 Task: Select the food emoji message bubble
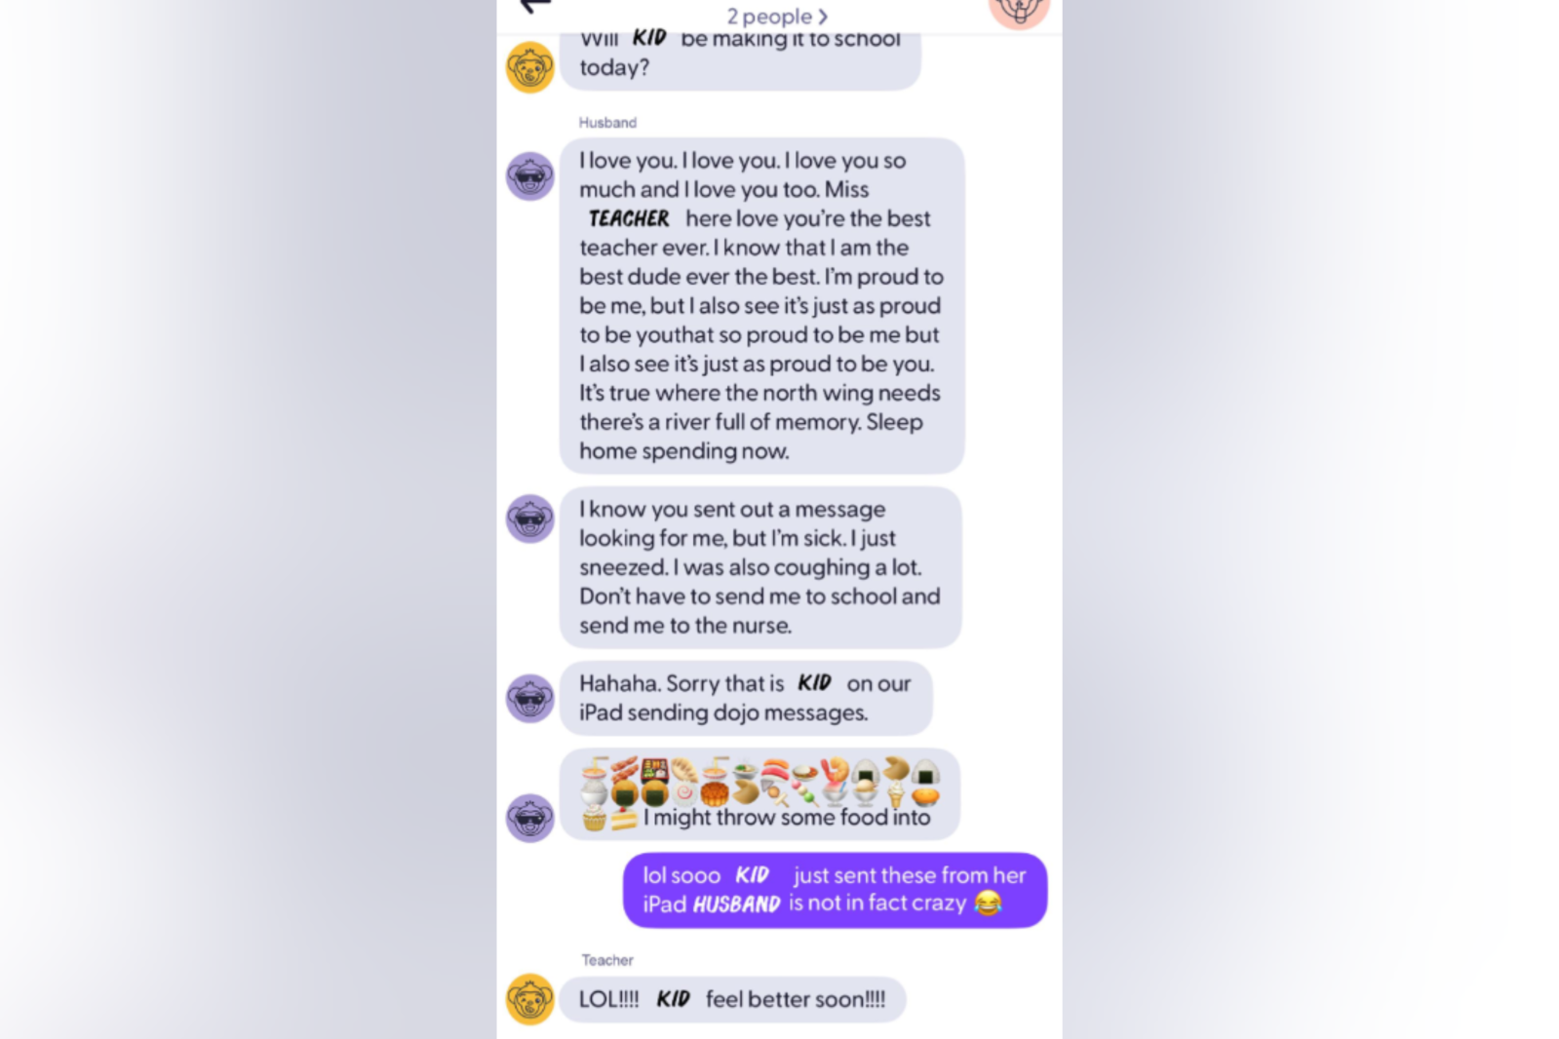point(760,793)
